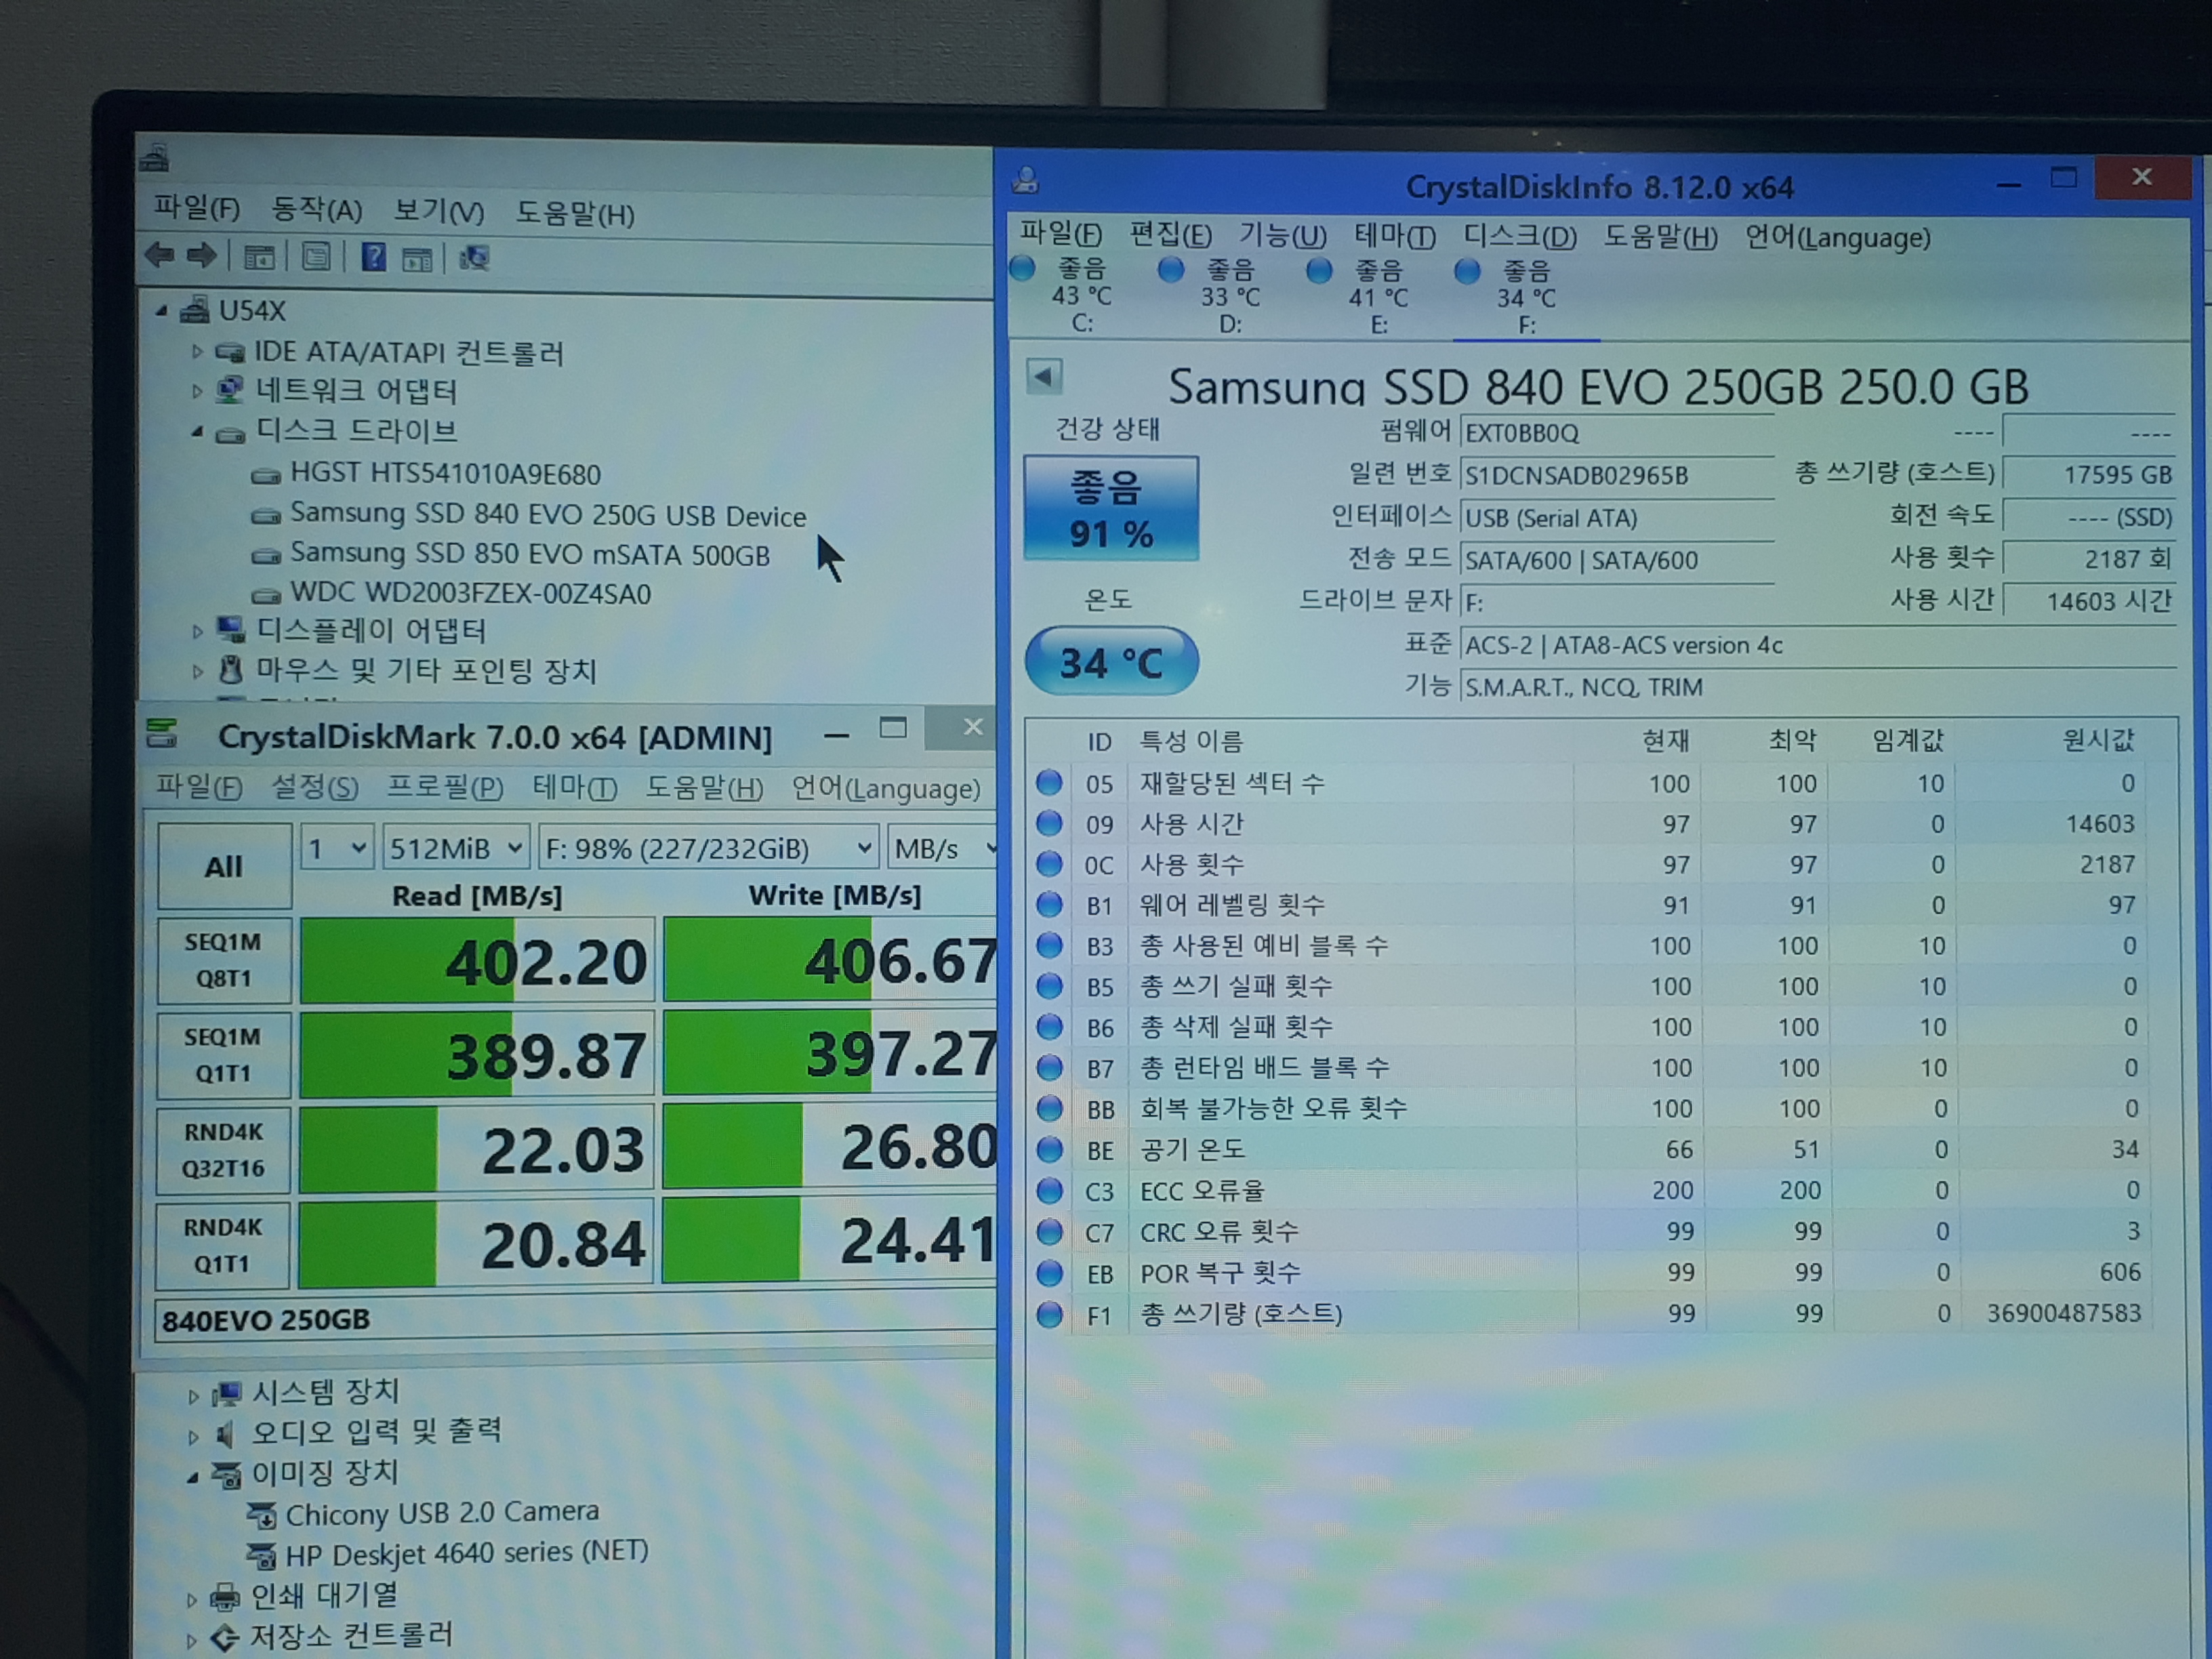Select HP Deskjet 4640 series (NET) device
Image resolution: width=2212 pixels, height=1659 pixels.
click(x=466, y=1553)
